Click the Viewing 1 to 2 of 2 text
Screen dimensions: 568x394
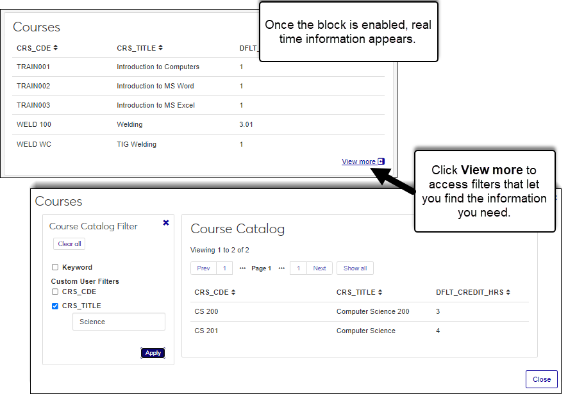[219, 250]
